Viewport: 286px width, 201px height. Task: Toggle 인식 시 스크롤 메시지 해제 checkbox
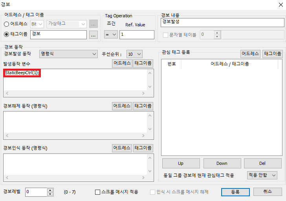[152, 192]
